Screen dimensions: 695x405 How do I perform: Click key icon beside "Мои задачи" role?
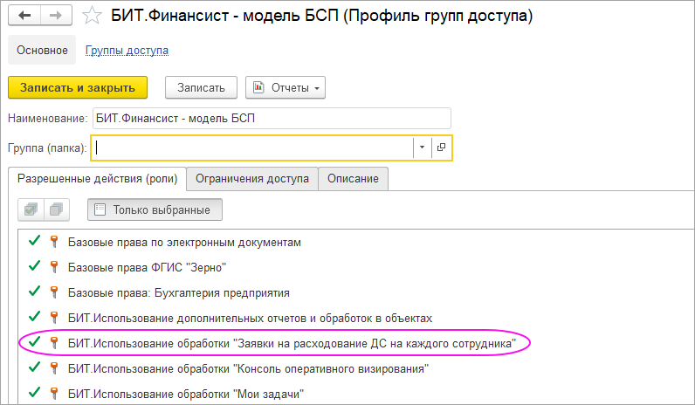point(54,393)
